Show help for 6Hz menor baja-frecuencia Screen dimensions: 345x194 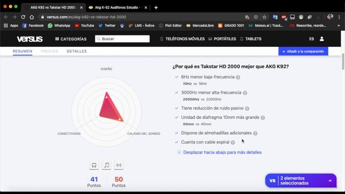pos(238,77)
